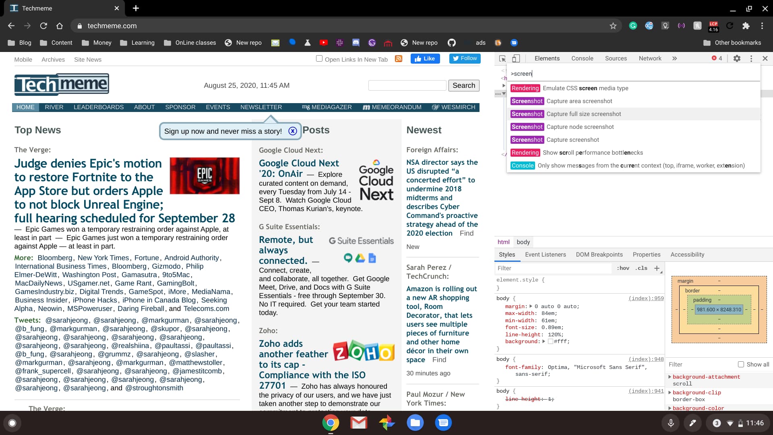The width and height of the screenshot is (773, 435).
Task: Click the Techmeme search input field
Action: tap(407, 85)
